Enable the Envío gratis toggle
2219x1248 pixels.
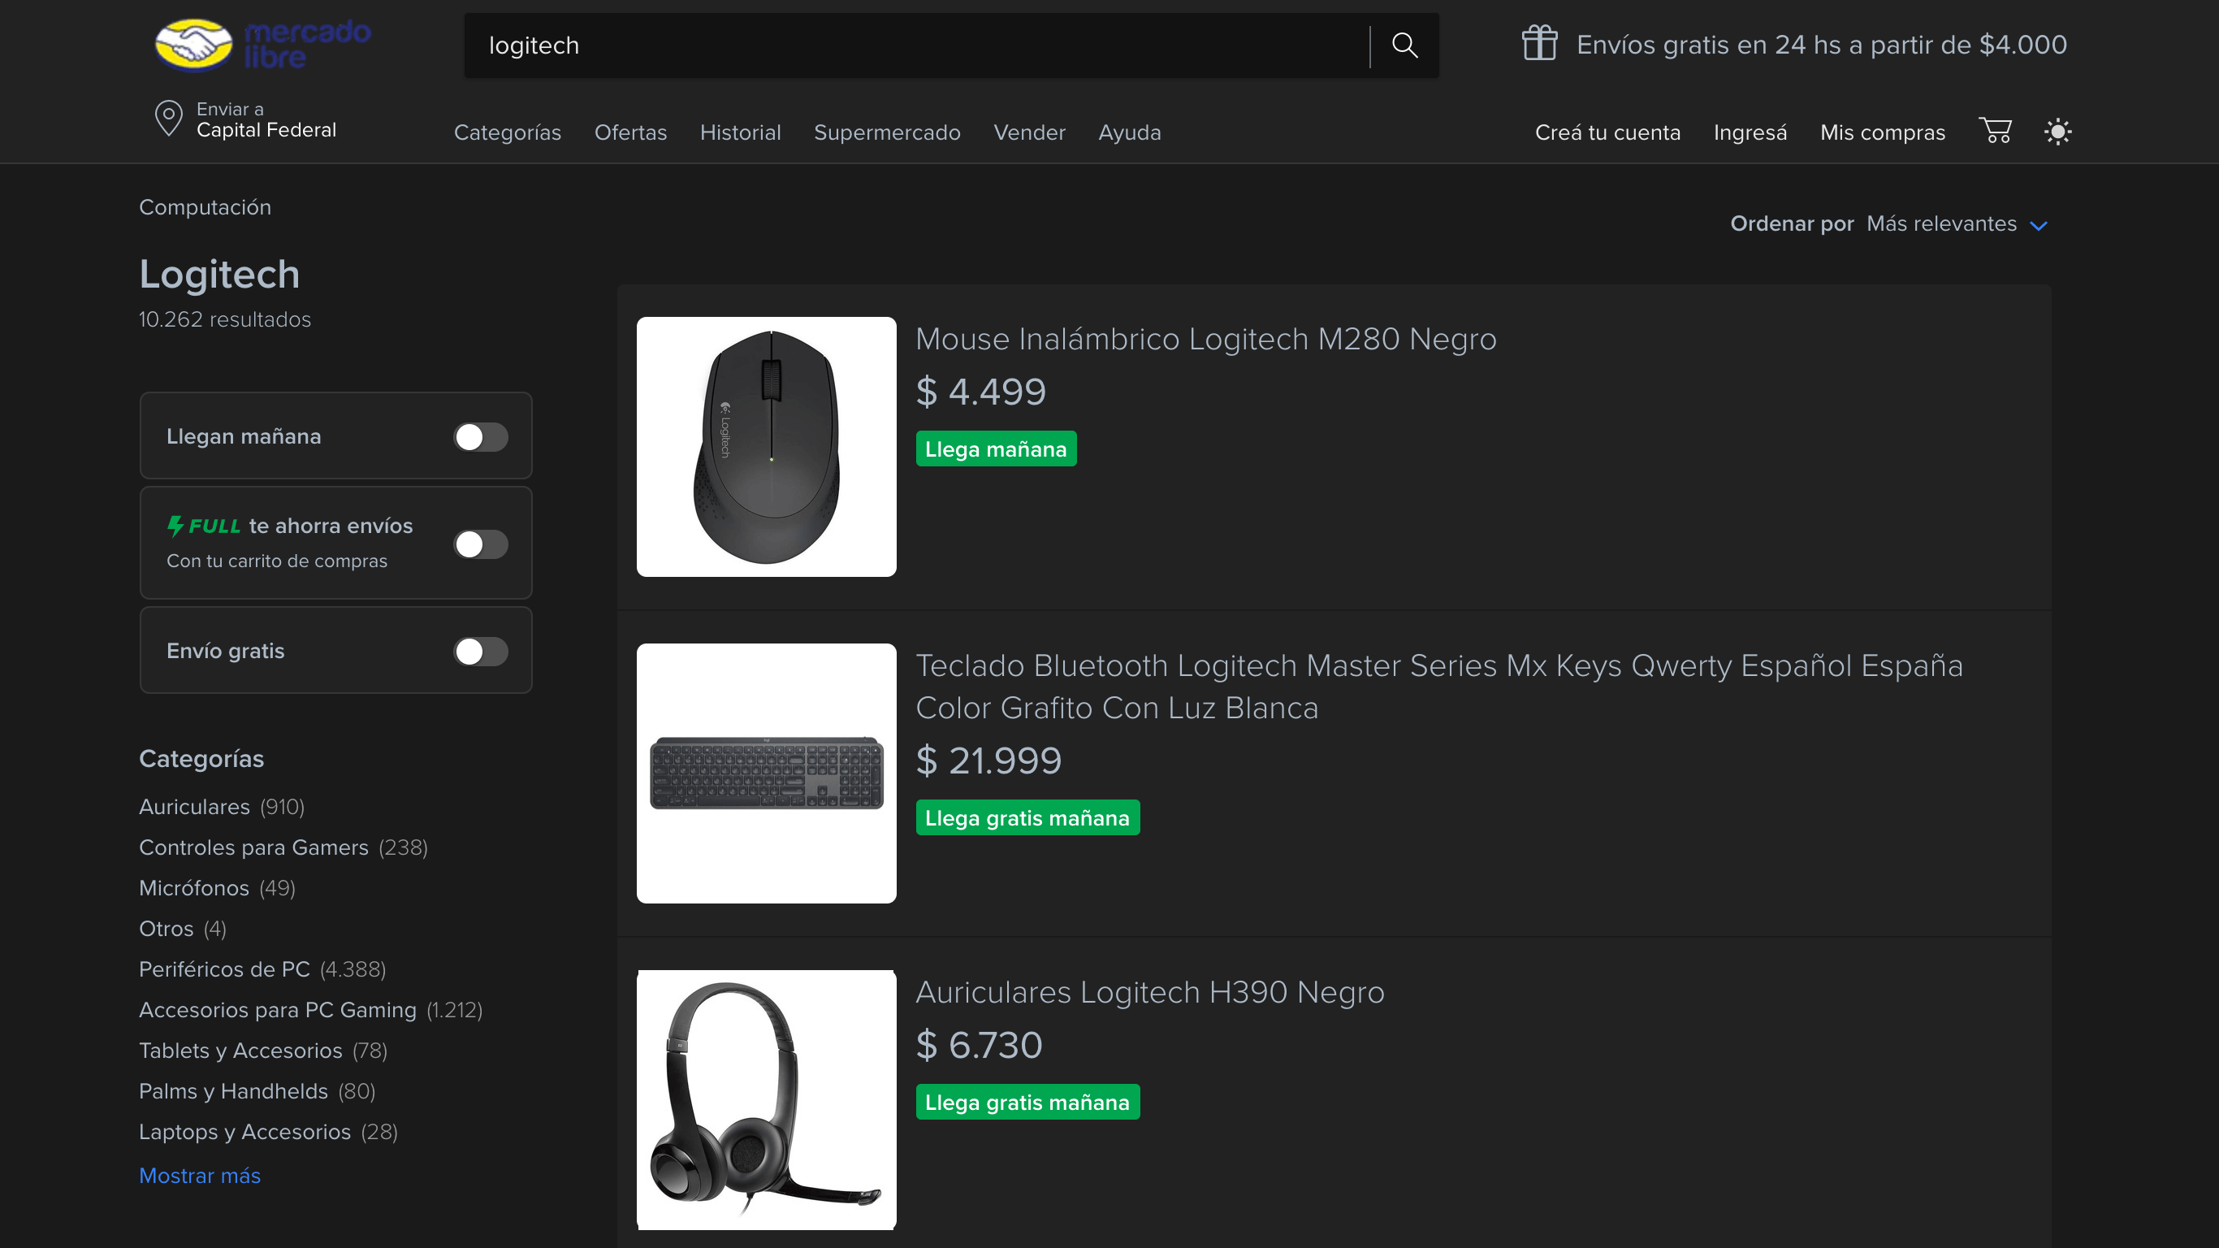(x=481, y=652)
